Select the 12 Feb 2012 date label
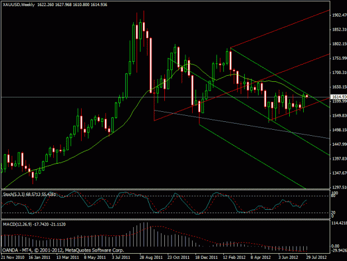The image size is (347, 261). click(234, 258)
